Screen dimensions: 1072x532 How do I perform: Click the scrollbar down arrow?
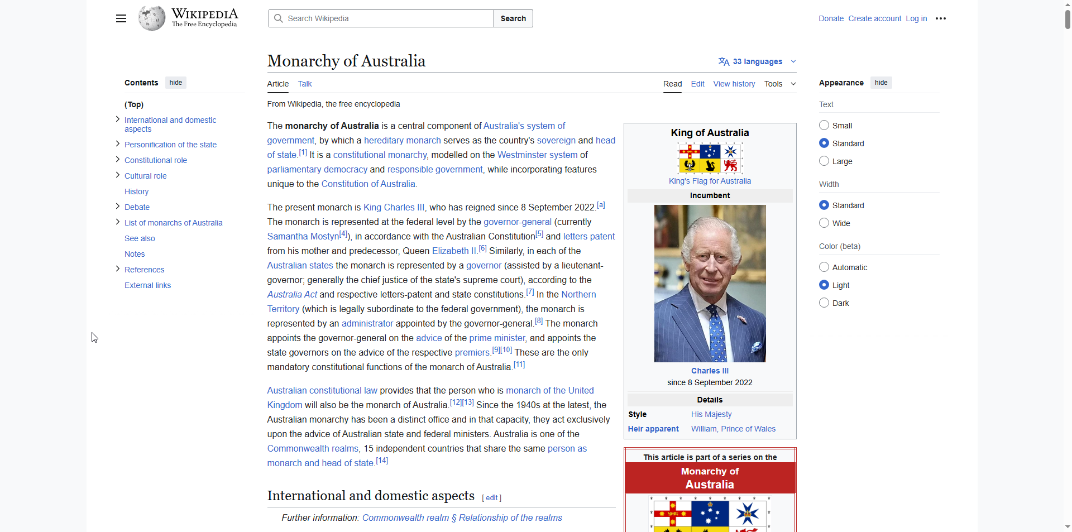coord(1068,526)
